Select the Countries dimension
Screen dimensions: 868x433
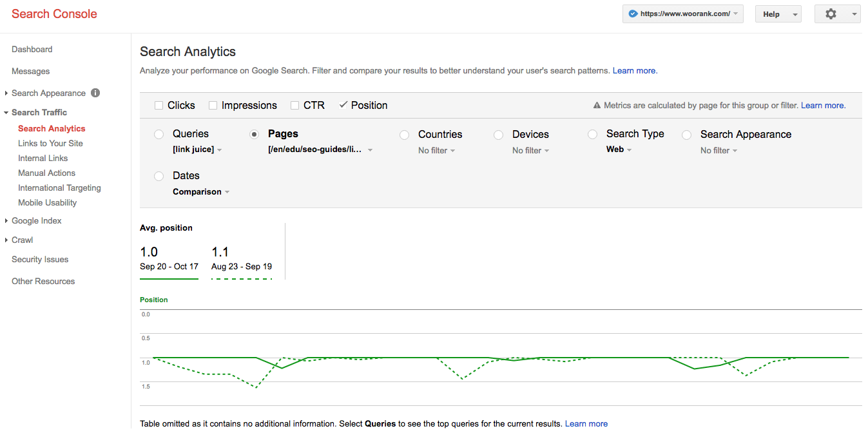(x=404, y=134)
